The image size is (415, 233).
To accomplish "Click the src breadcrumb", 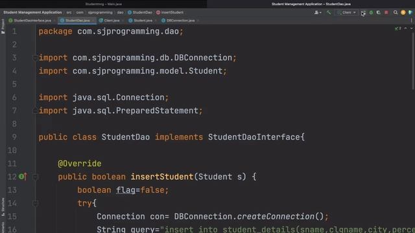I will 69,12.
